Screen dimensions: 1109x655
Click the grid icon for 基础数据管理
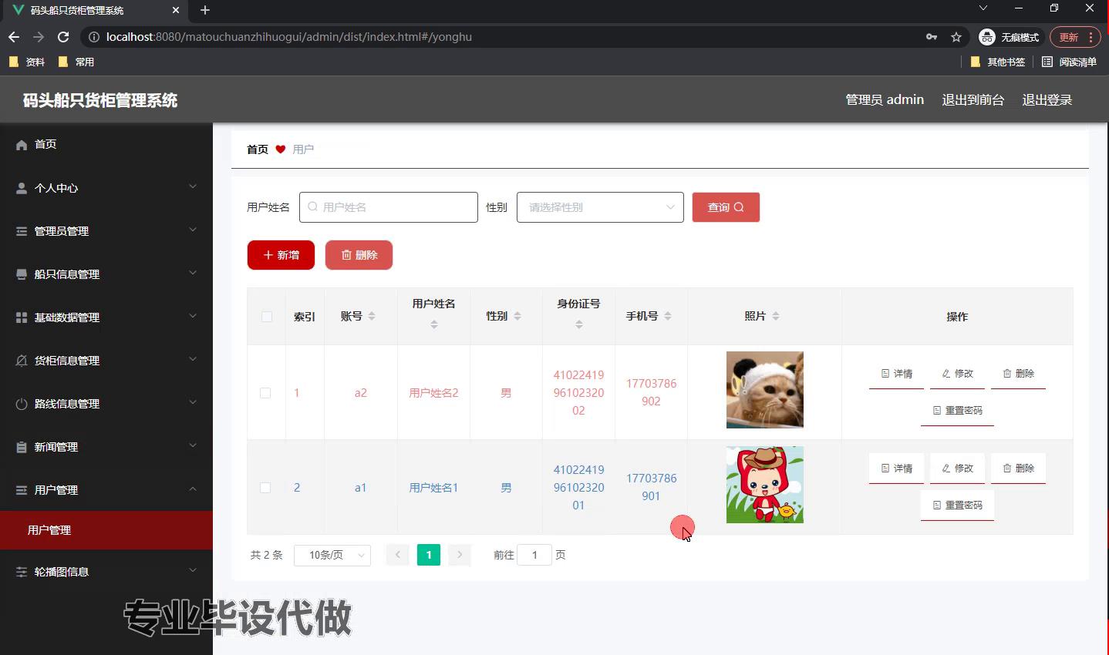tap(22, 317)
